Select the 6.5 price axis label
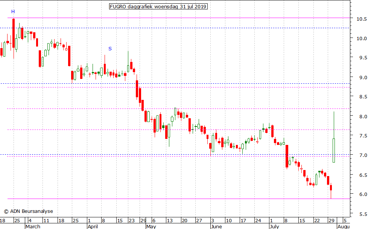The image size is (368, 229). tap(363, 175)
